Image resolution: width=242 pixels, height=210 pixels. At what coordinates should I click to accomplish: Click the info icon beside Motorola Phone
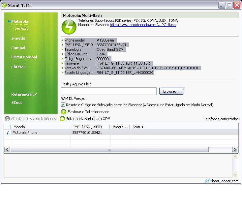(8, 133)
